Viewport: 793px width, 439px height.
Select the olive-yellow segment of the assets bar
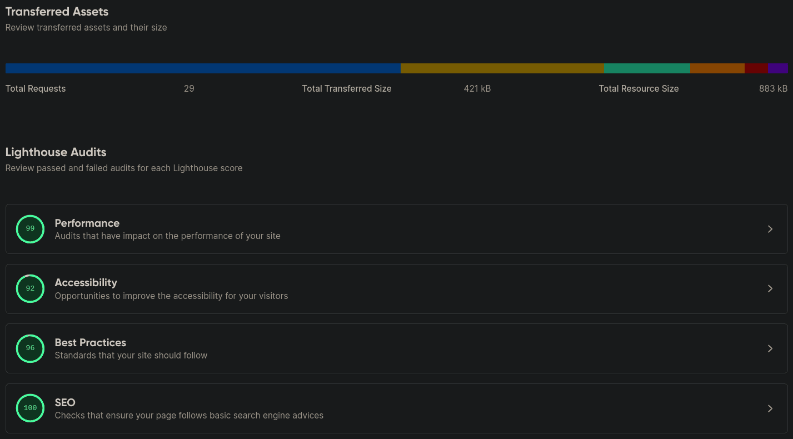pos(502,68)
